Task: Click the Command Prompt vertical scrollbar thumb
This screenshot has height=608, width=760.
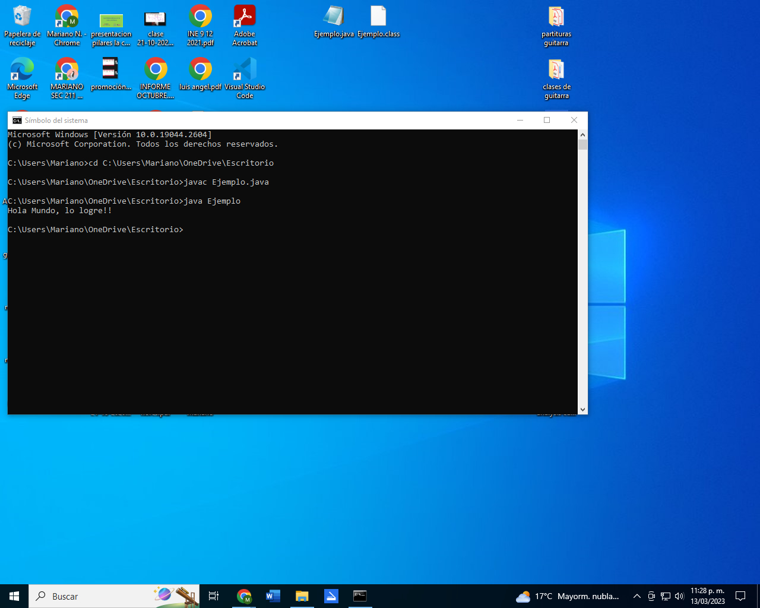Action: point(582,144)
